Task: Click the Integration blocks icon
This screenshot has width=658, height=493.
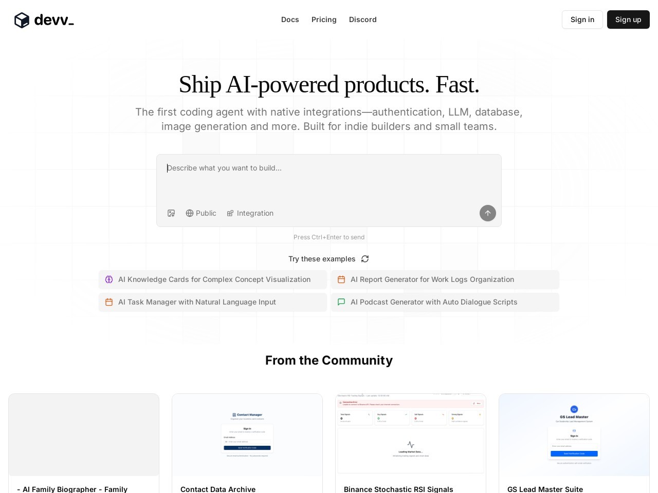Action: tap(230, 213)
